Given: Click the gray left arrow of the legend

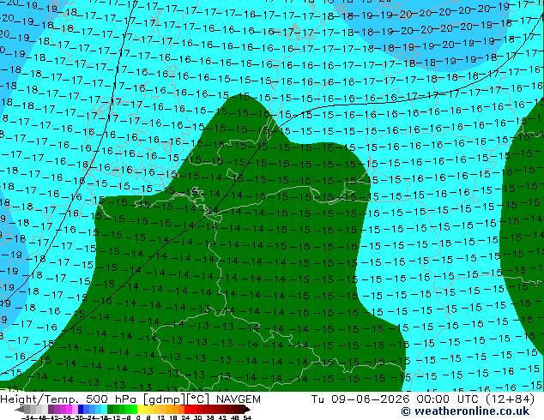Looking at the screenshot, I should pyautogui.click(x=20, y=409).
